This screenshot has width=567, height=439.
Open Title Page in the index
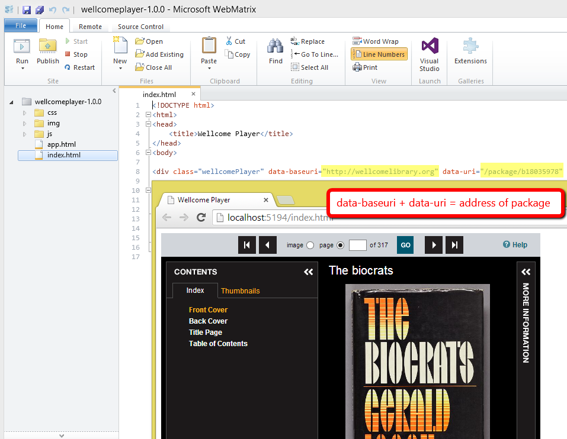[206, 332]
